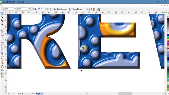Click the horizontal scrollbar thumb
169x95 pixels.
125,93
